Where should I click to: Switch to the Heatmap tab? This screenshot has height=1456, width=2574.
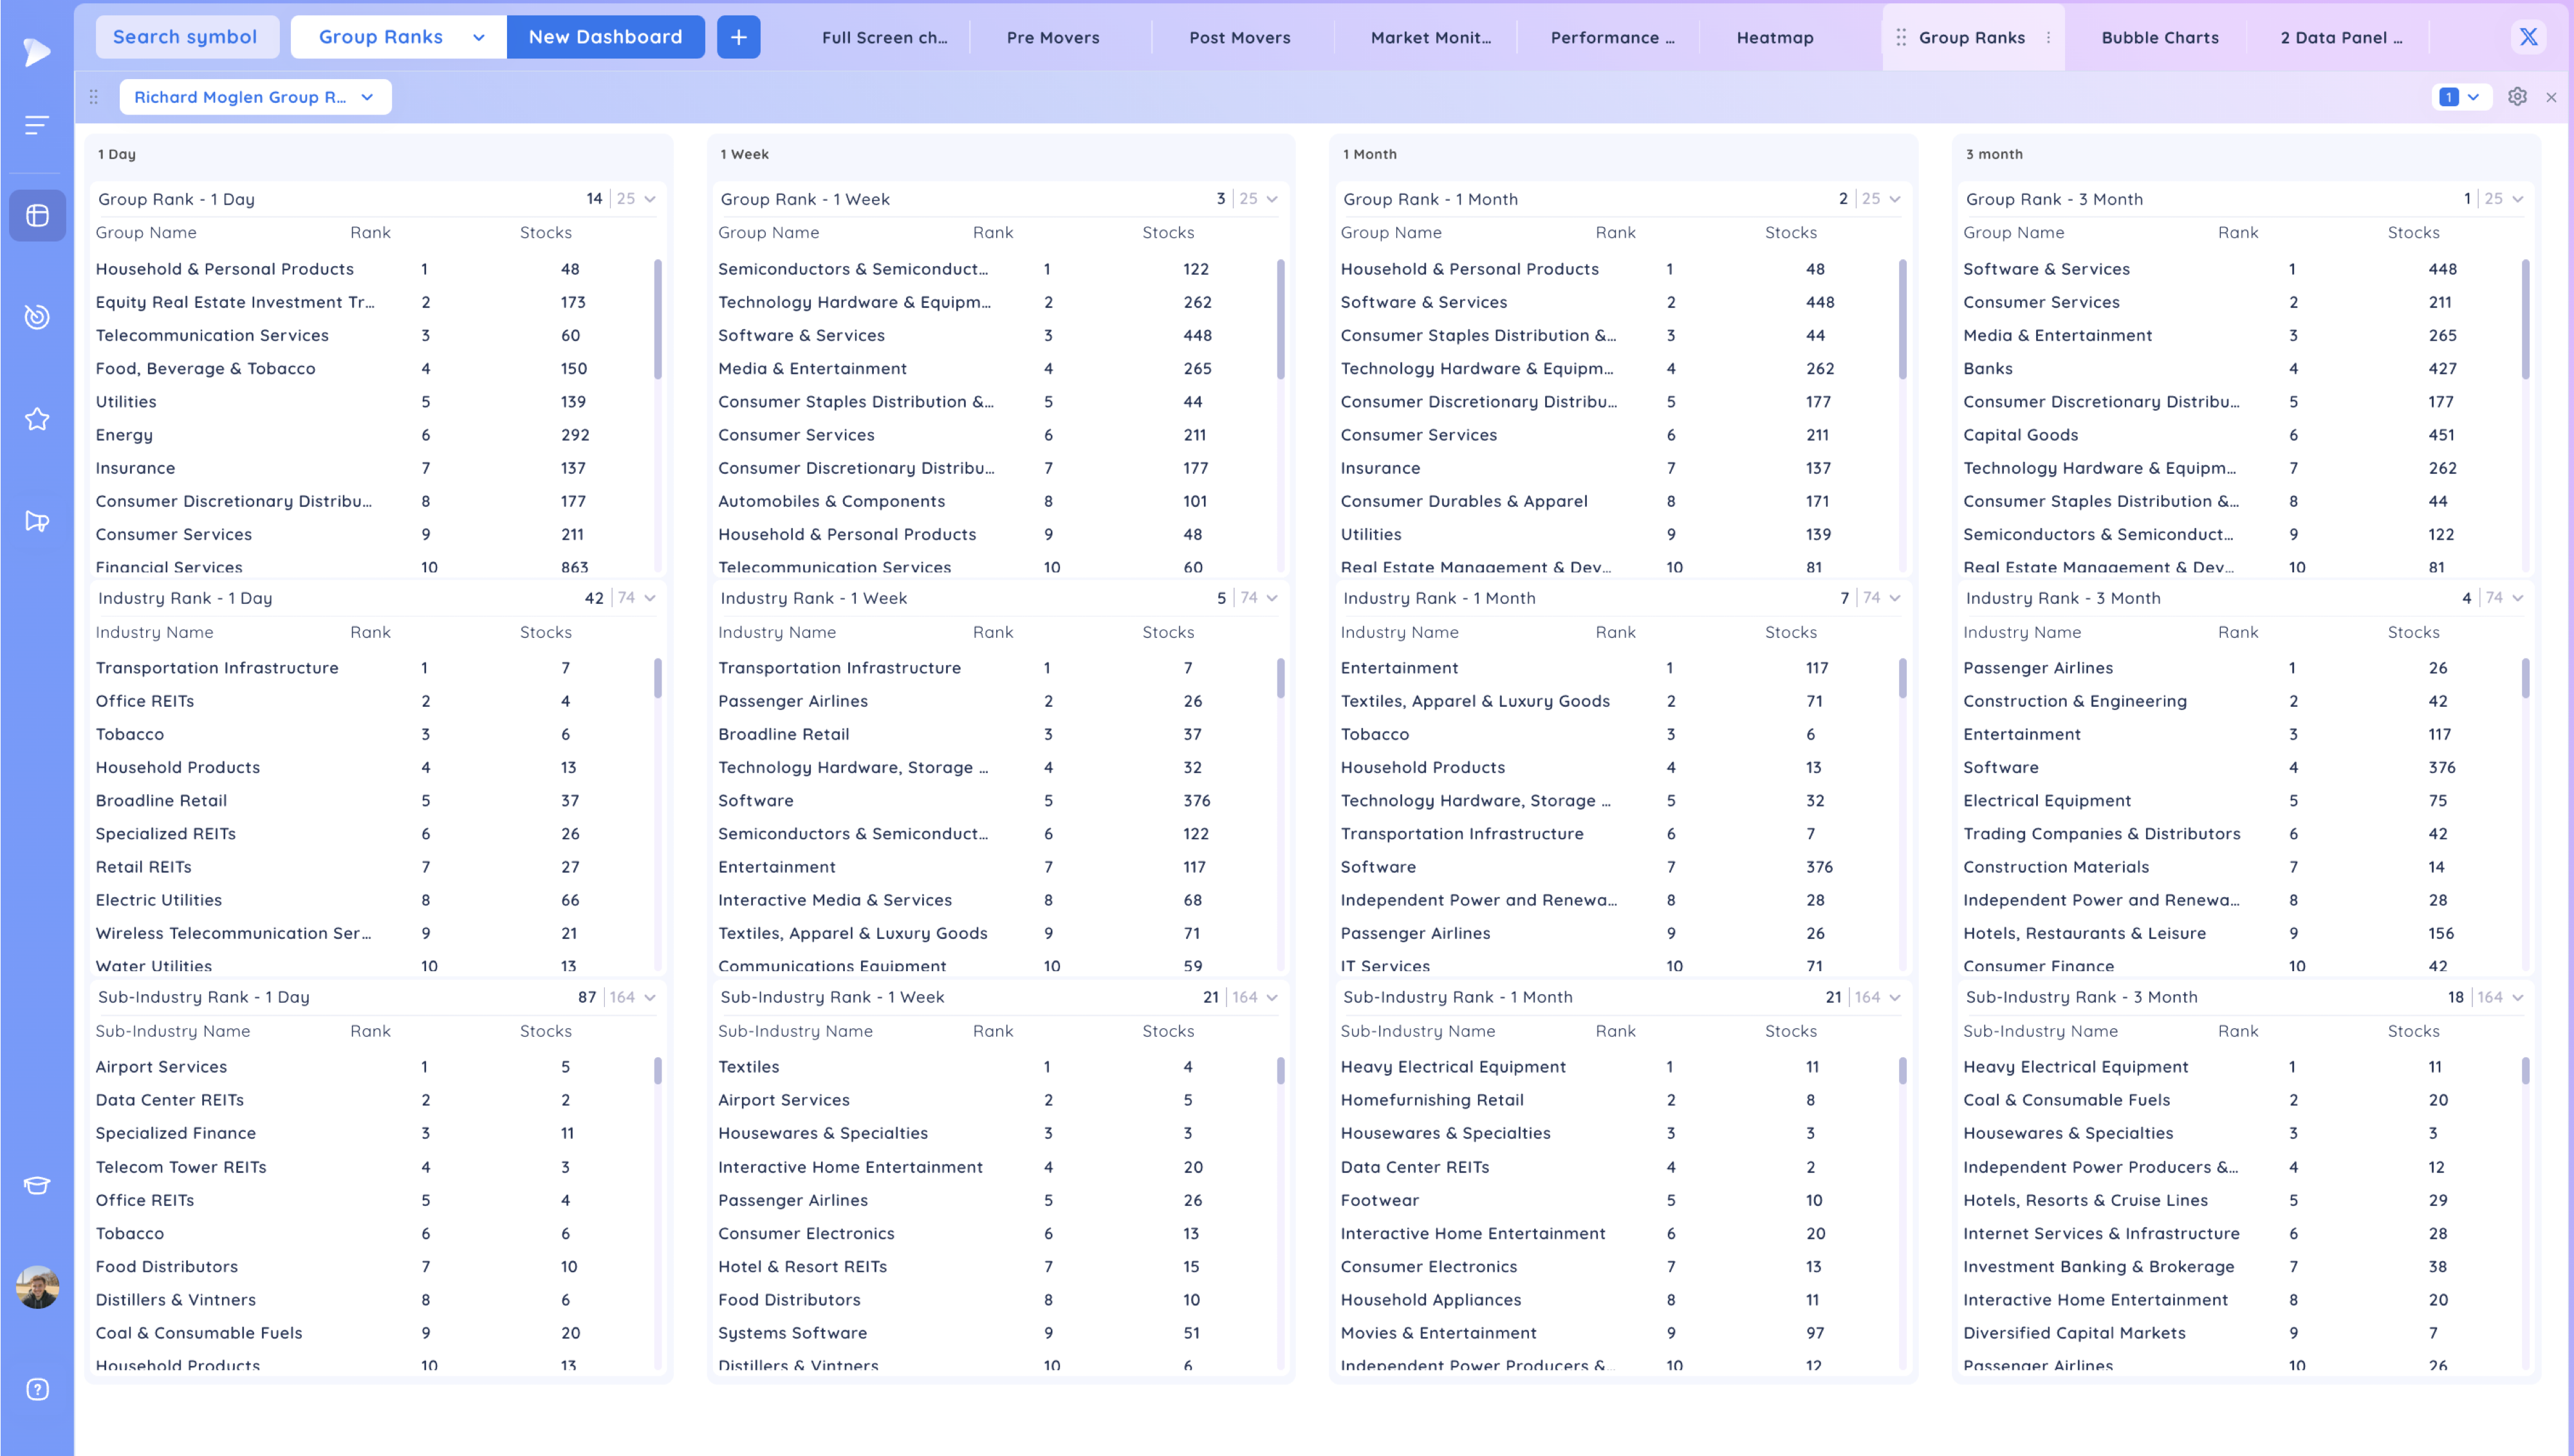tap(1775, 38)
